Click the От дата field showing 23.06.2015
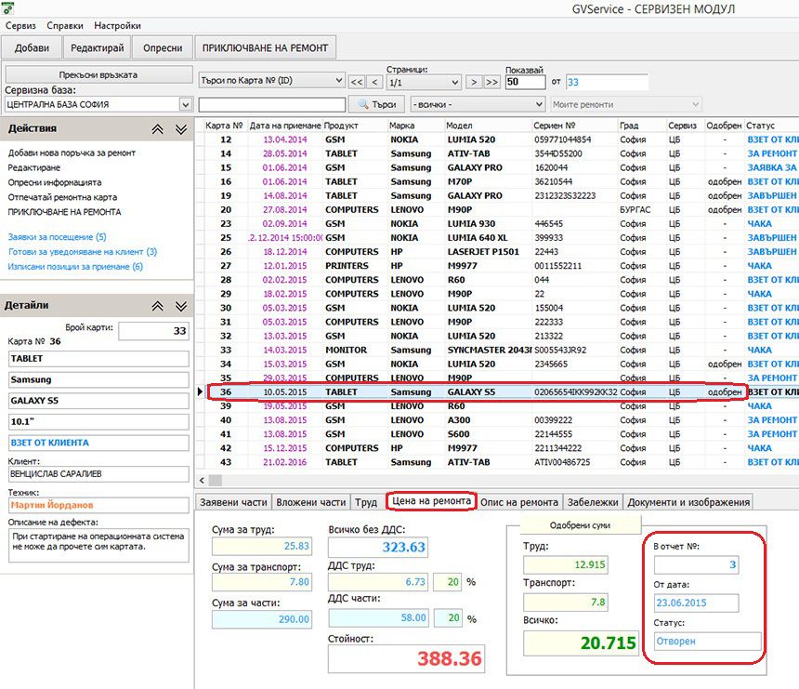The height and width of the screenshot is (689, 799). (x=696, y=603)
